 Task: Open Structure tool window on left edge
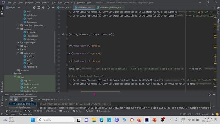click(x=2, y=101)
